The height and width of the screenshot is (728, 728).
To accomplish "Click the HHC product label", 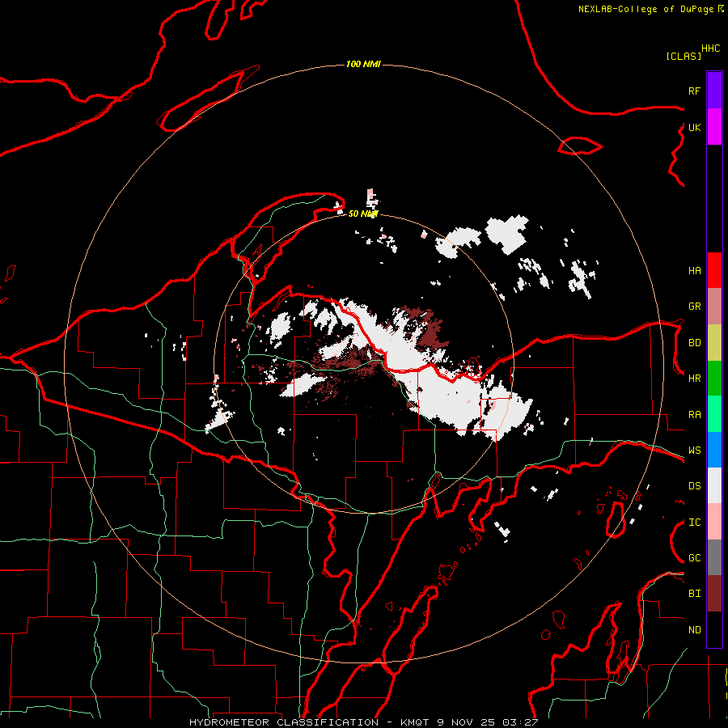I will (x=710, y=49).
